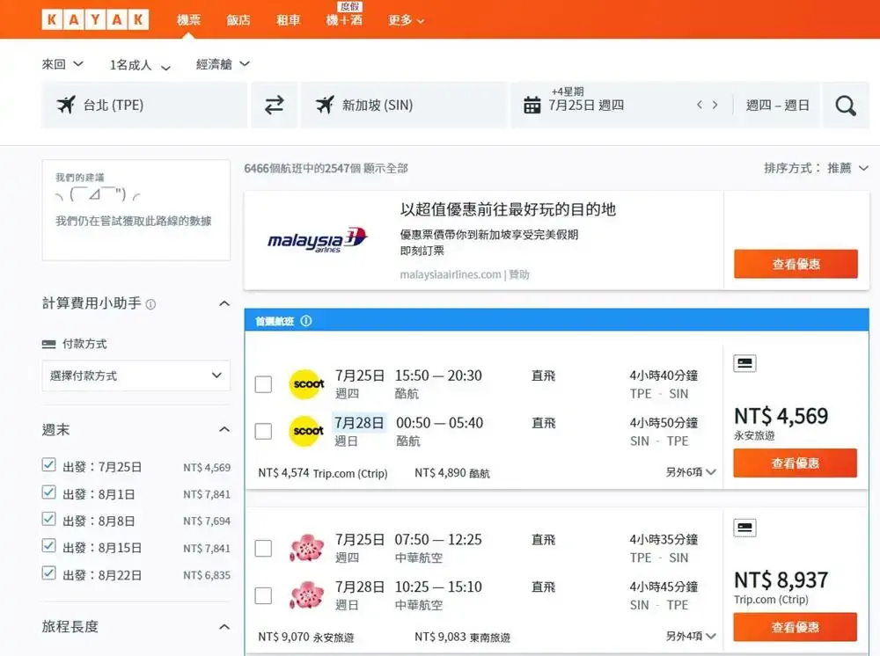
Task: Go to previous date arrow
Action: [x=700, y=105]
